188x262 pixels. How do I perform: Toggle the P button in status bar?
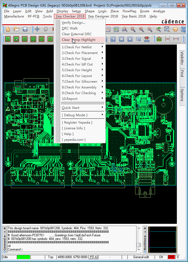point(91,257)
